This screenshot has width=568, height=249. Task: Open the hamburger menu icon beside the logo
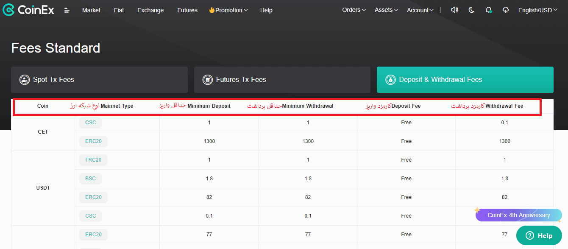tap(67, 10)
